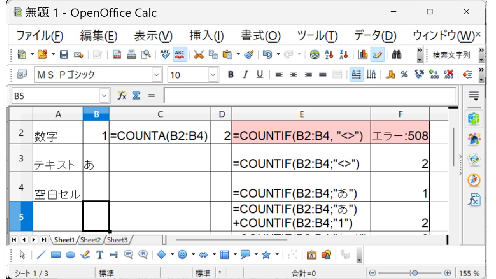
Task: Click the Save document icon
Action: (x=64, y=55)
